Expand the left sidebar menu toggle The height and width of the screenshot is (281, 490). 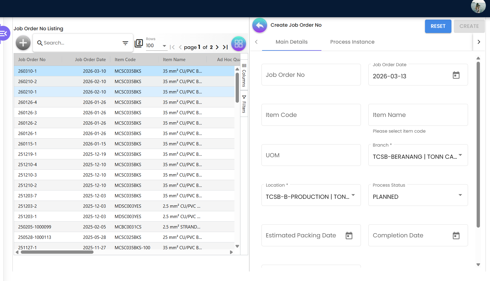click(x=4, y=33)
